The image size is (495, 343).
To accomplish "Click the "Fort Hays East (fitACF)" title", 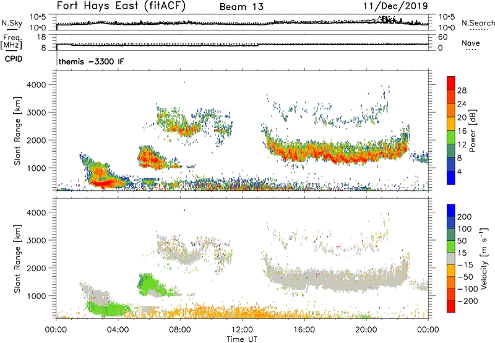I will [x=121, y=6].
